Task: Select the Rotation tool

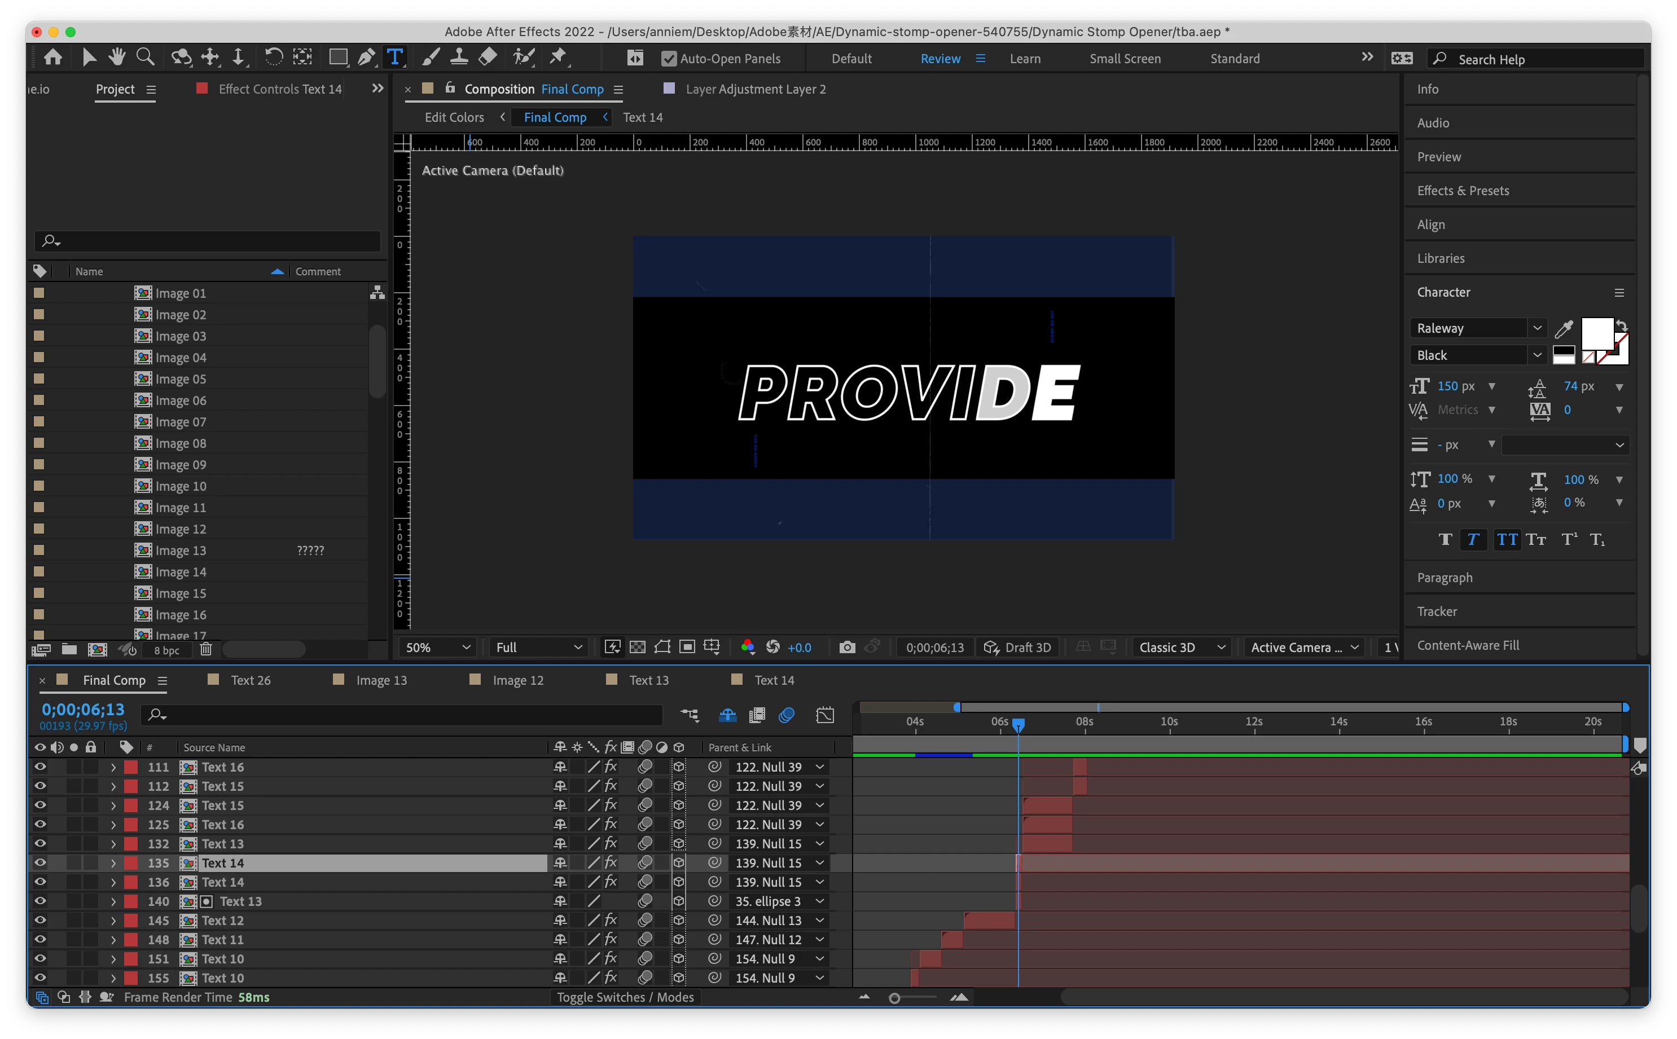Action: pos(274,58)
